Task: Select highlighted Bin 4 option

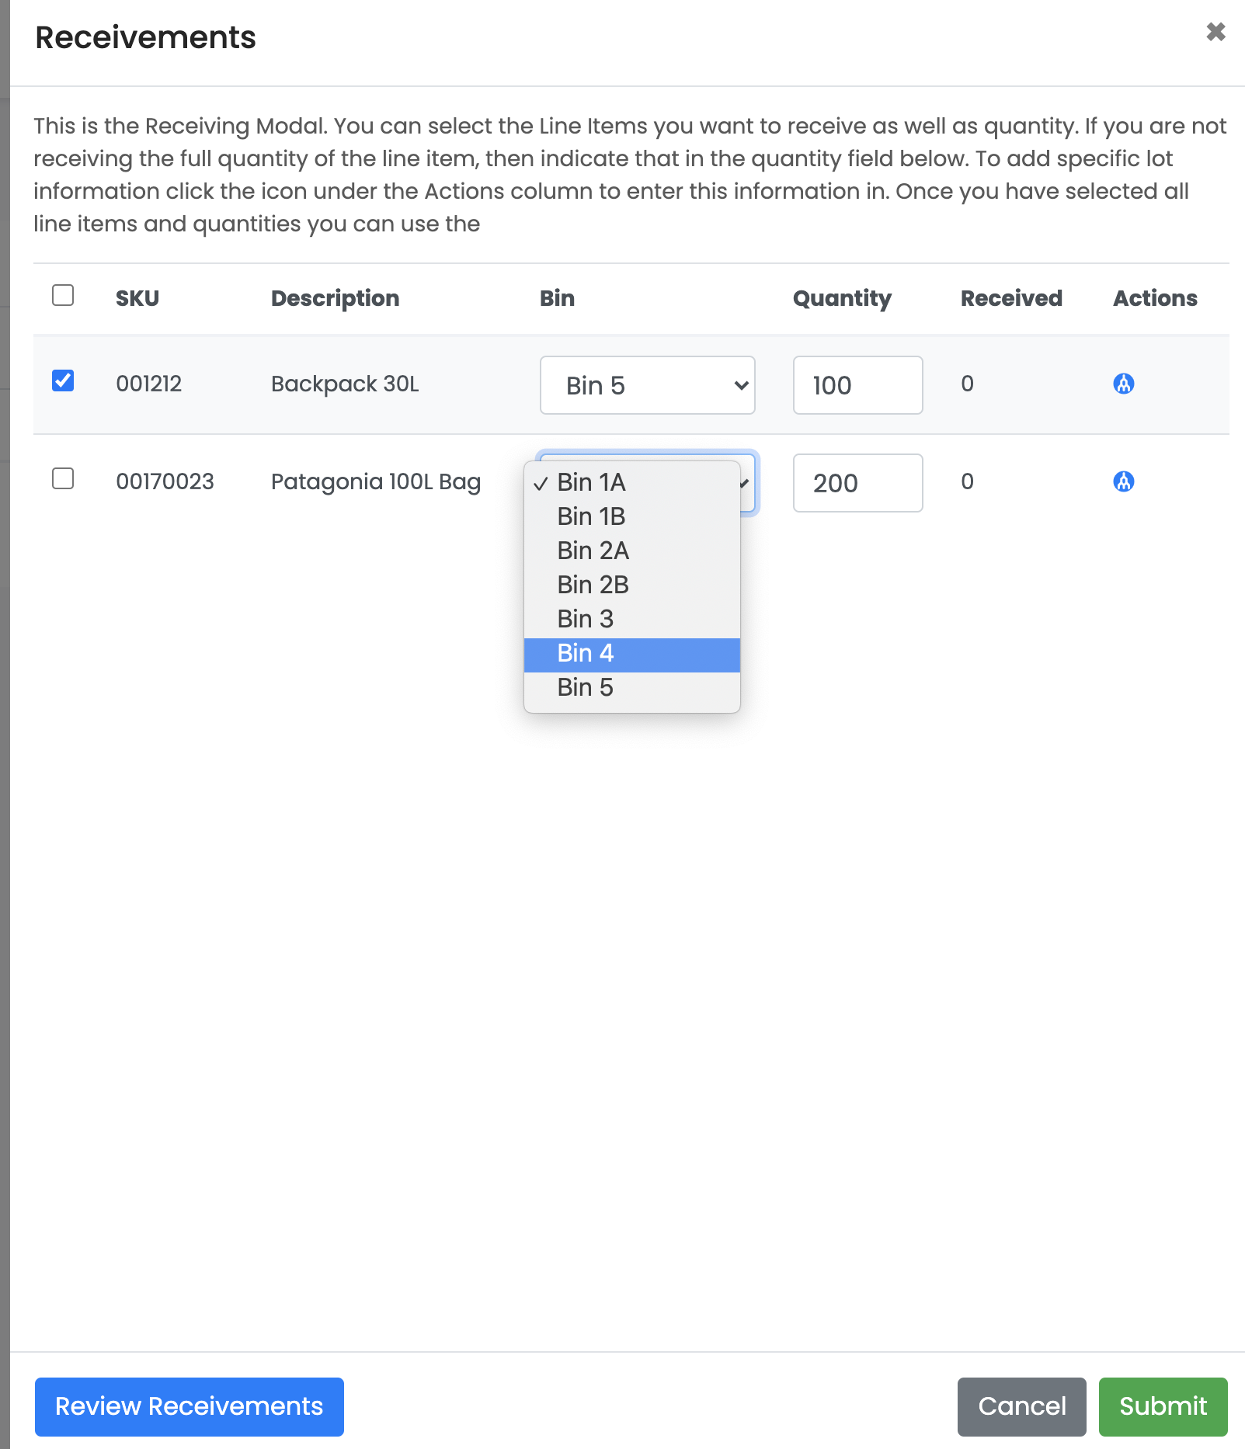Action: [632, 654]
